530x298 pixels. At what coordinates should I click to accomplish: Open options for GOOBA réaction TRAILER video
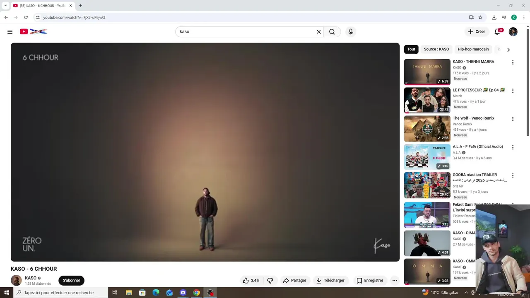click(513, 175)
